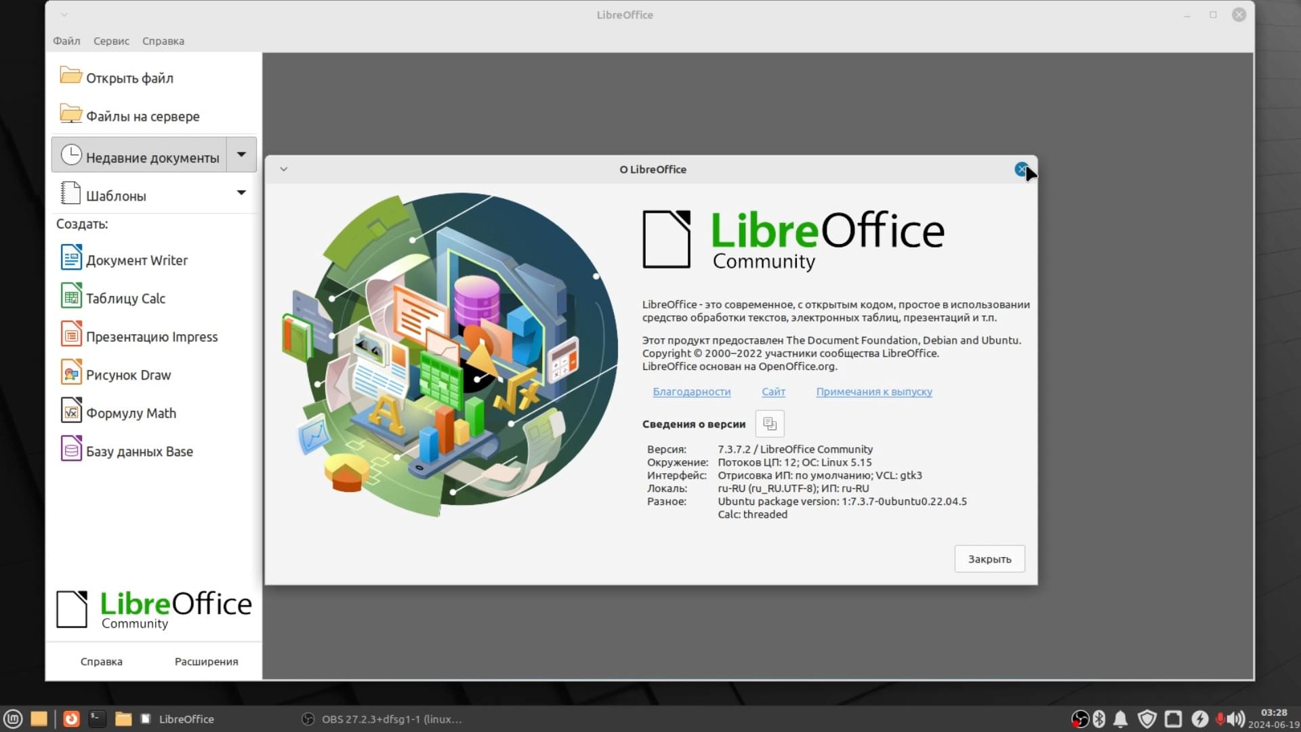Click the red microphone tray icon

coord(1220,719)
